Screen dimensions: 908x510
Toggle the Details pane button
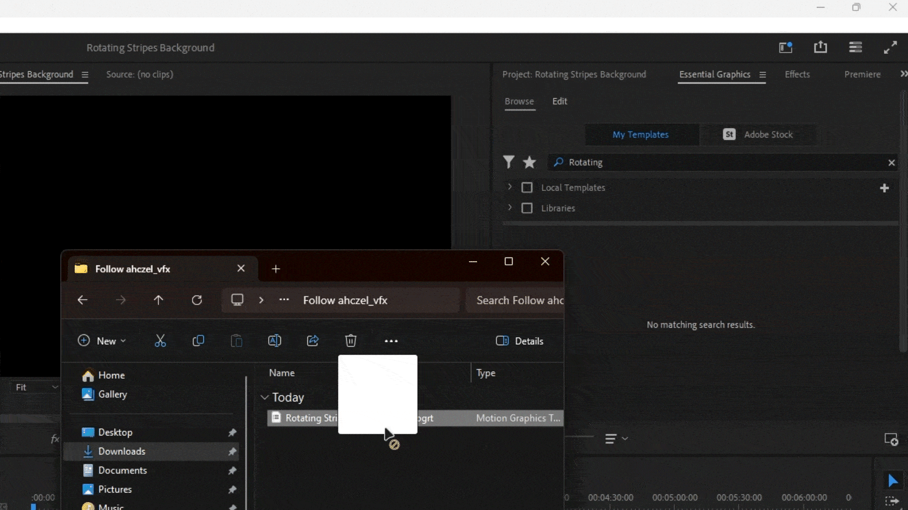pos(519,341)
